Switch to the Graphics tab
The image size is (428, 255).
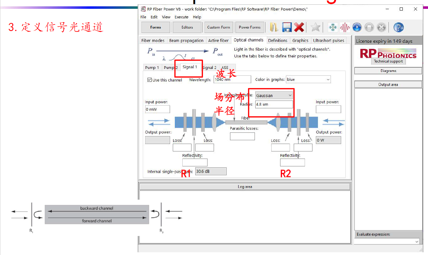pyautogui.click(x=300, y=40)
